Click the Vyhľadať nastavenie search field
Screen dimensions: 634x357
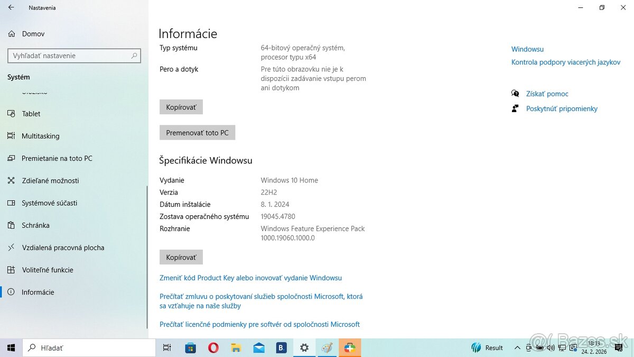click(74, 56)
